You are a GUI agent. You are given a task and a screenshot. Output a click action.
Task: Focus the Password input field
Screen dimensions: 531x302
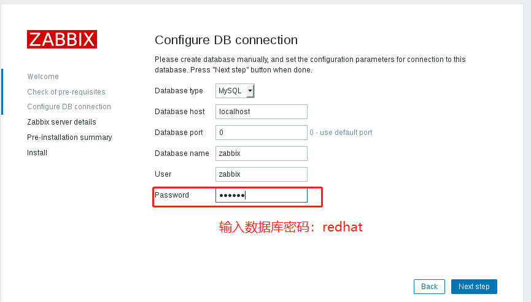tap(262, 195)
